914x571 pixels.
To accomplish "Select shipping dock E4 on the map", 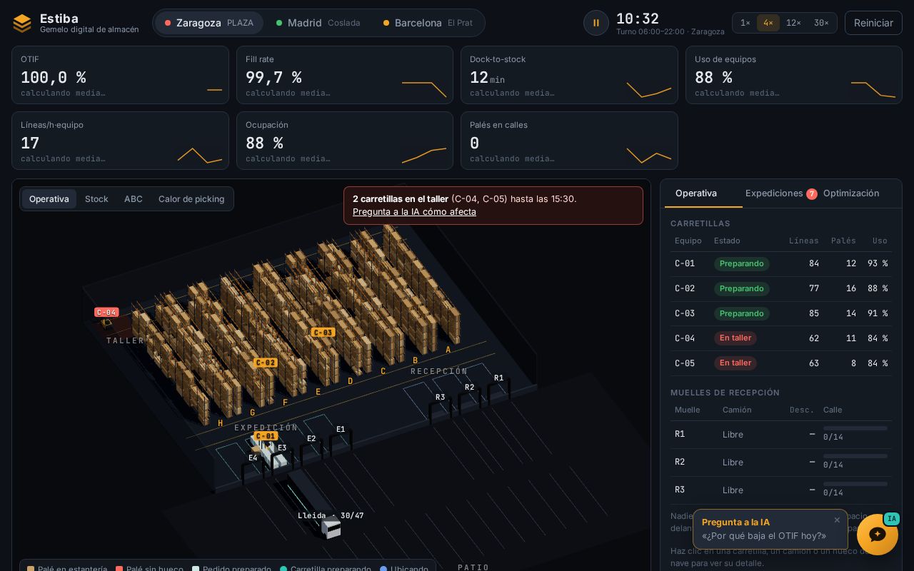I will tap(253, 458).
